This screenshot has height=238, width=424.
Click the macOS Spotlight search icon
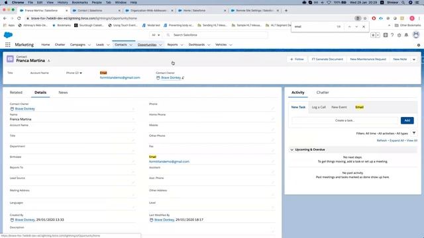(403, 3)
